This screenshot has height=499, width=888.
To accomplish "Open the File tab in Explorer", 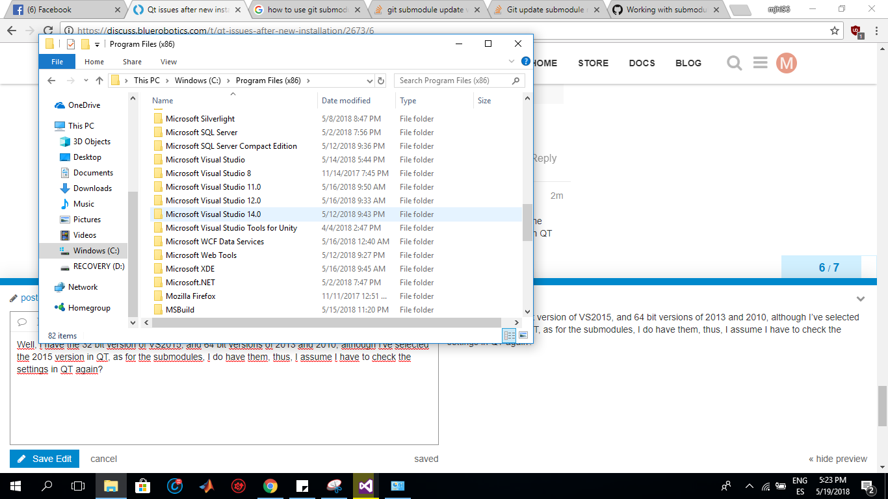I will click(57, 62).
